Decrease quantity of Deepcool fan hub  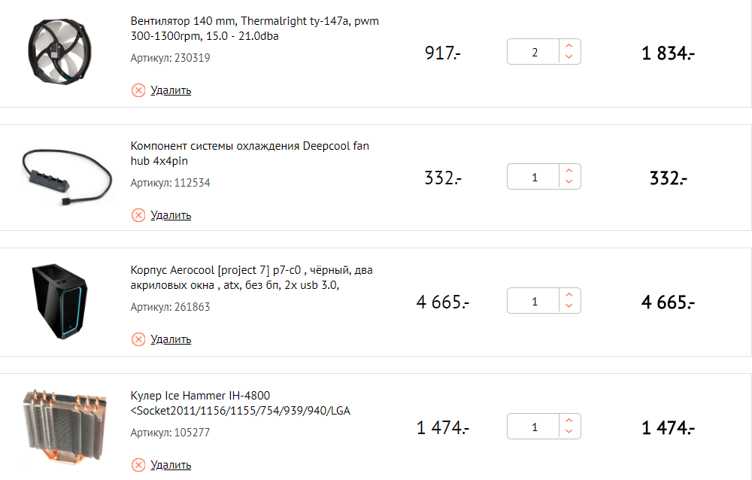pyautogui.click(x=569, y=182)
